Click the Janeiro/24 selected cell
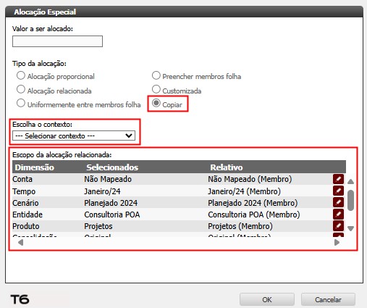This screenshot has height=308, width=367. click(x=102, y=191)
